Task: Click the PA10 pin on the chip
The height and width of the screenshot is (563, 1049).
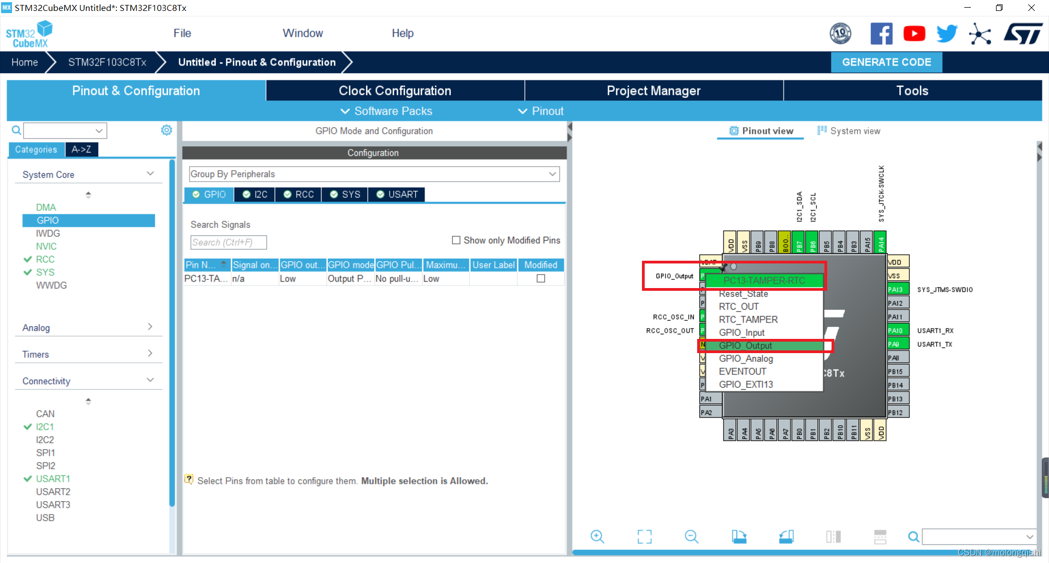Action: click(x=898, y=330)
